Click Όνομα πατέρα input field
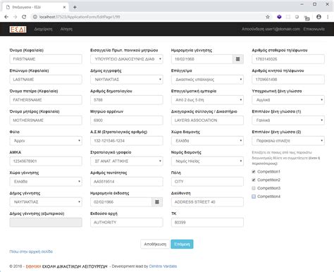This screenshot has height=272, width=334. tap(46, 100)
